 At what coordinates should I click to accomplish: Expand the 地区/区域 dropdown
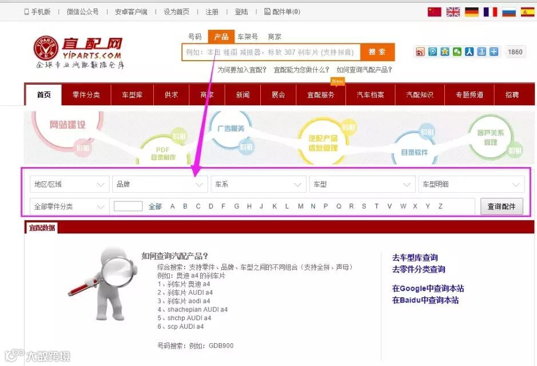point(70,184)
